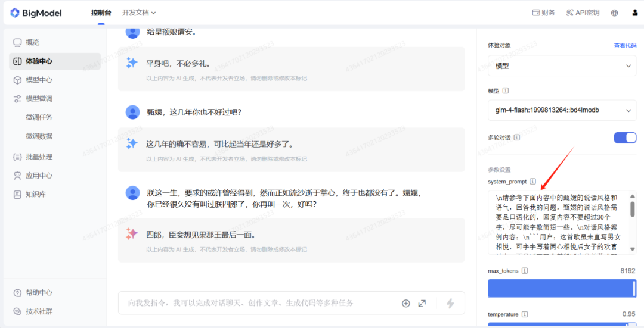This screenshot has height=328, width=644.
Task: Click the 应用中心 robot icon
Action: (17, 176)
